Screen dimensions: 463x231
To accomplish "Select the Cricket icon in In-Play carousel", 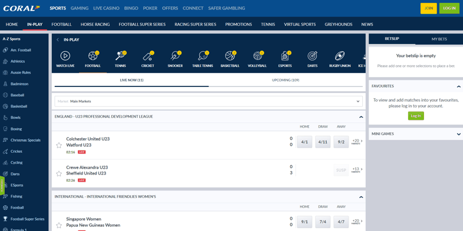I will 147,56.
